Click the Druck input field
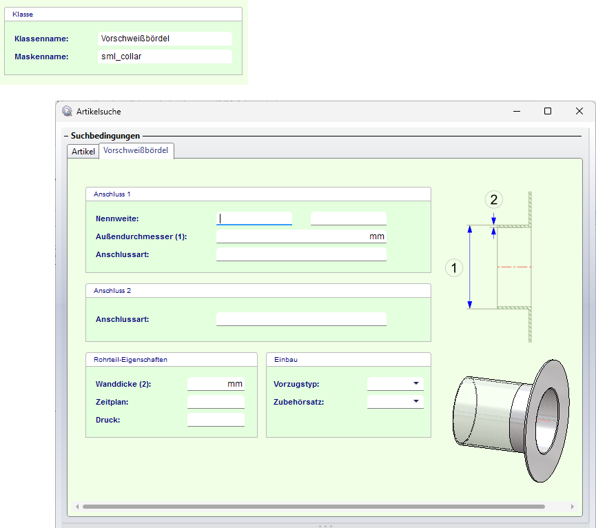Viewport: 596px width, 528px height. [215, 420]
